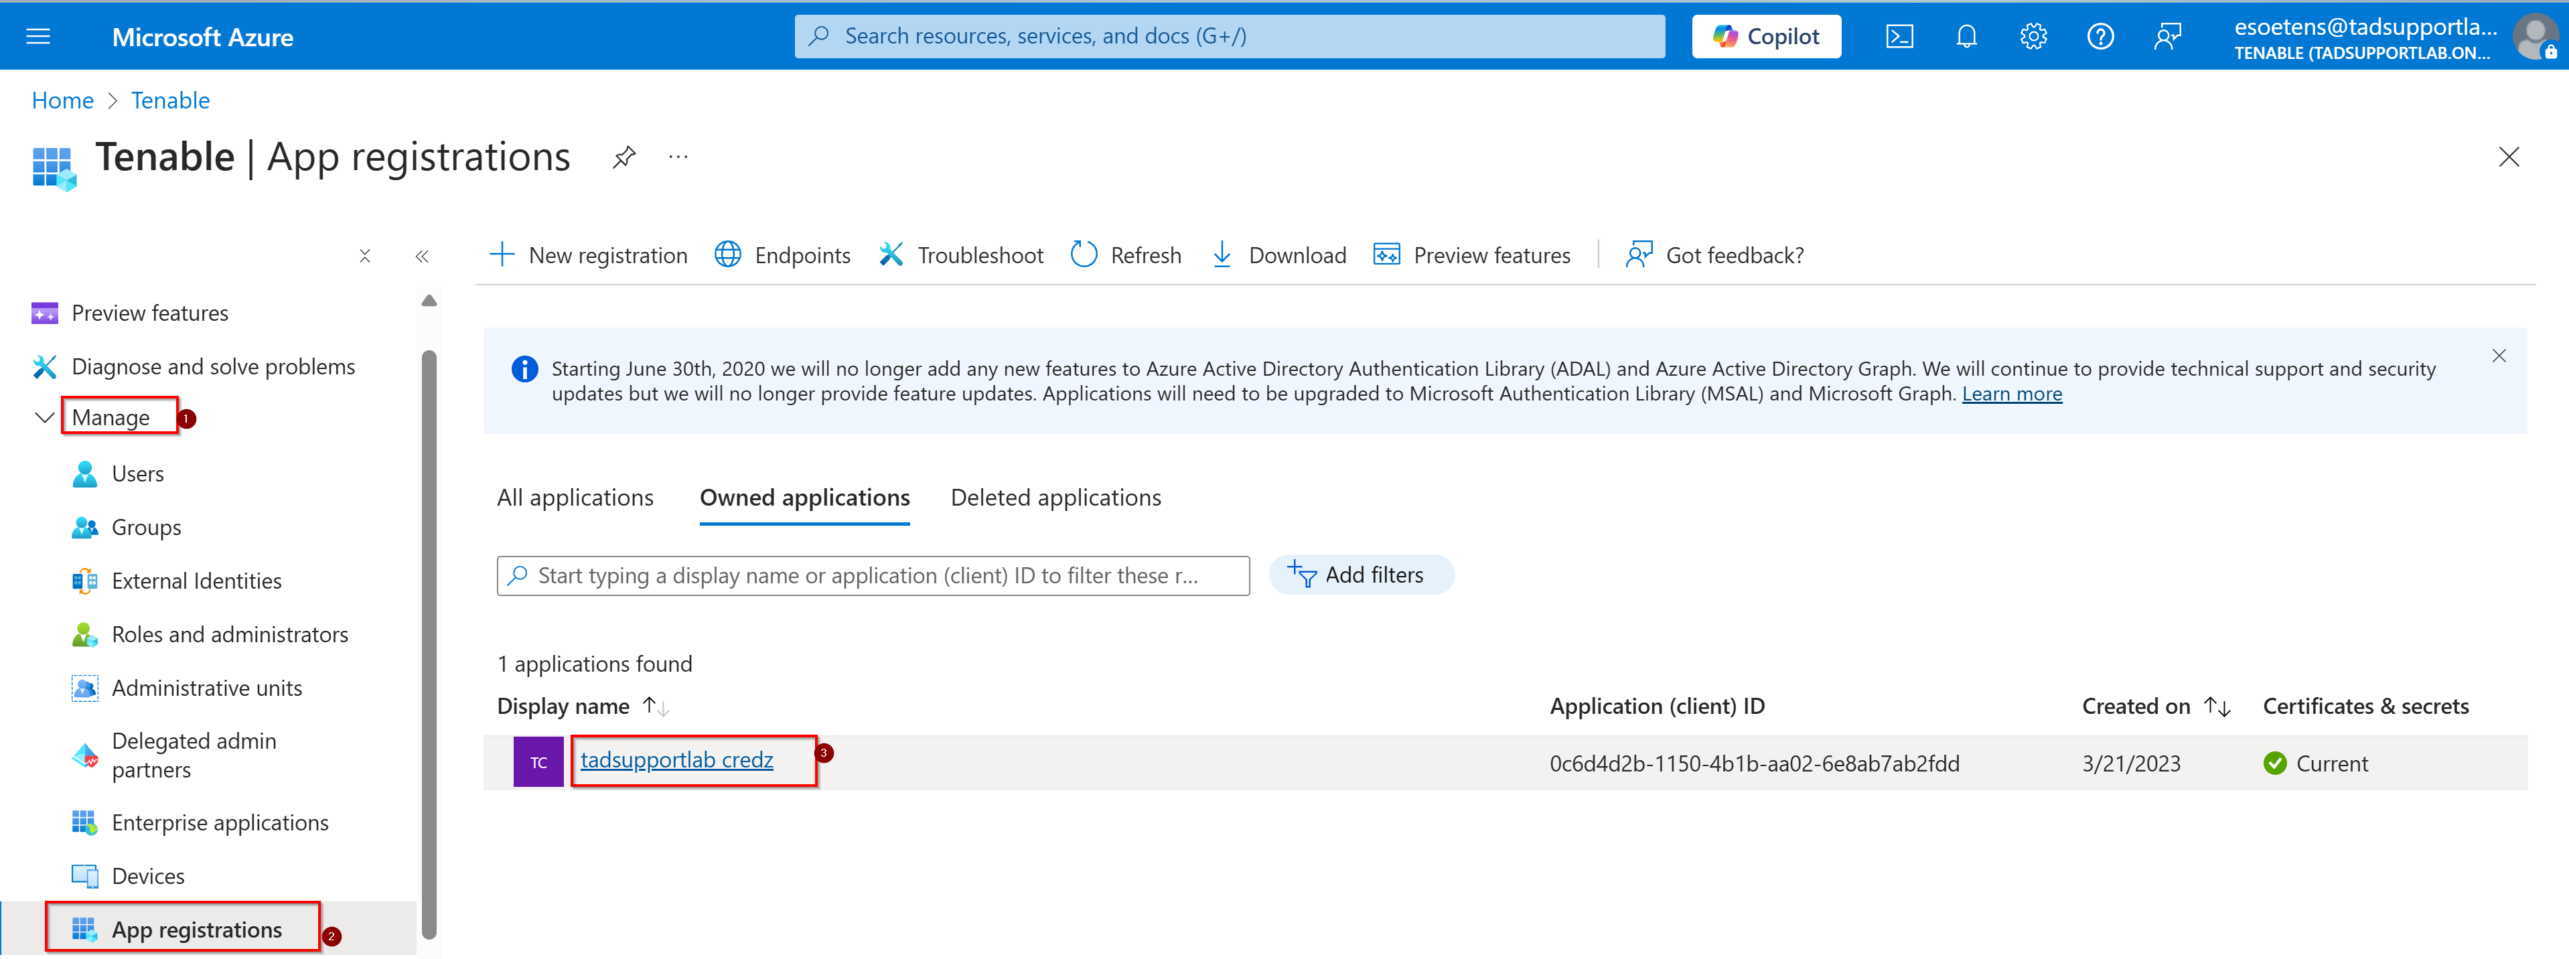Image resolution: width=2569 pixels, height=959 pixels.
Task: Clear the sidebar search with X
Action: (x=365, y=256)
